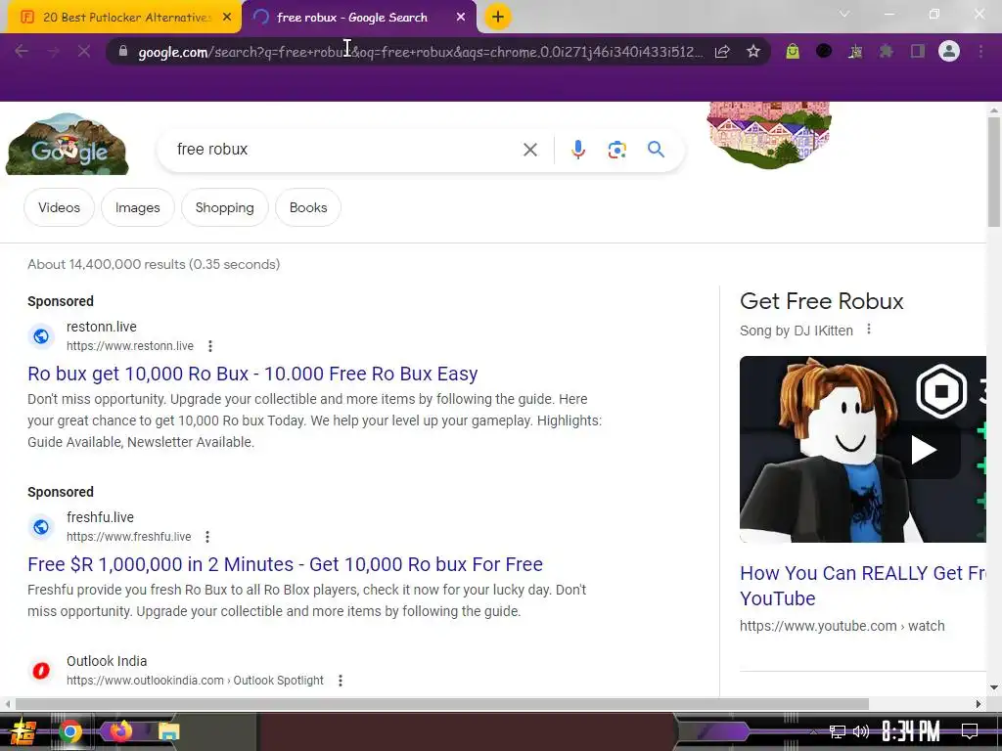Viewport: 1002px width, 751px height.
Task: Open Chrome from the taskbar
Action: click(70, 731)
